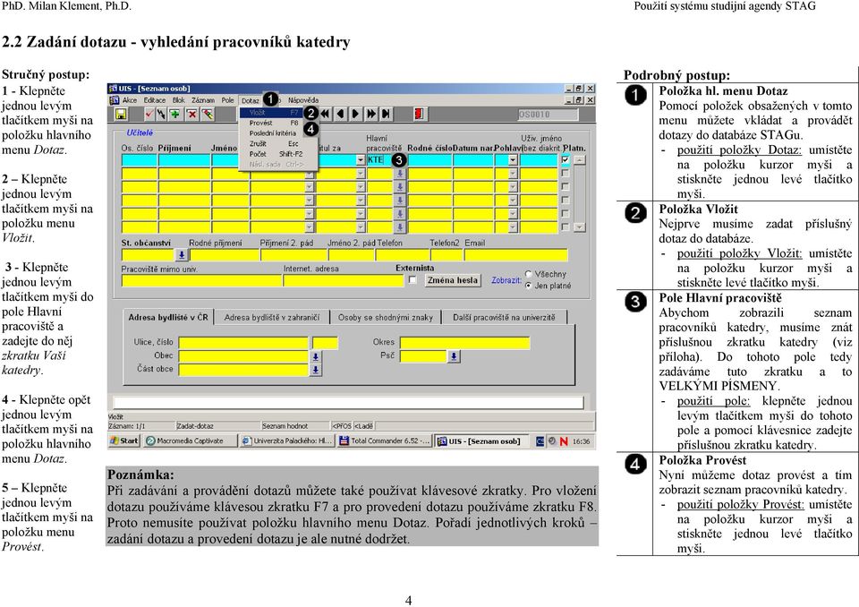This screenshot has height=607, width=859.
Task: Open the Pohlaví dropdown in last row
Action: (513, 227)
